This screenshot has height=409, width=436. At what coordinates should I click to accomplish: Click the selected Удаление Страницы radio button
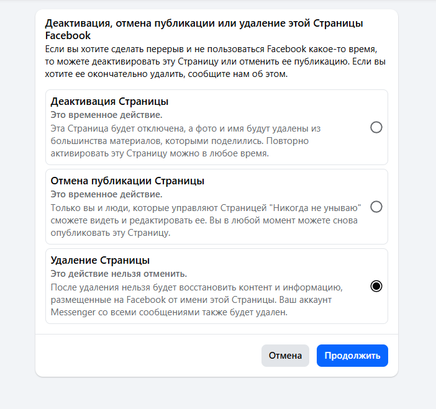click(x=376, y=286)
